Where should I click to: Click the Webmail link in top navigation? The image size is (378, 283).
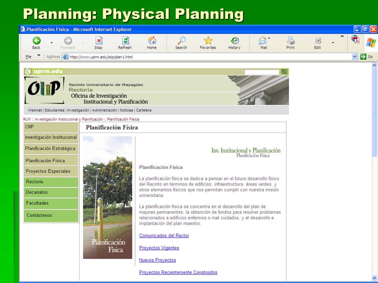(x=35, y=110)
